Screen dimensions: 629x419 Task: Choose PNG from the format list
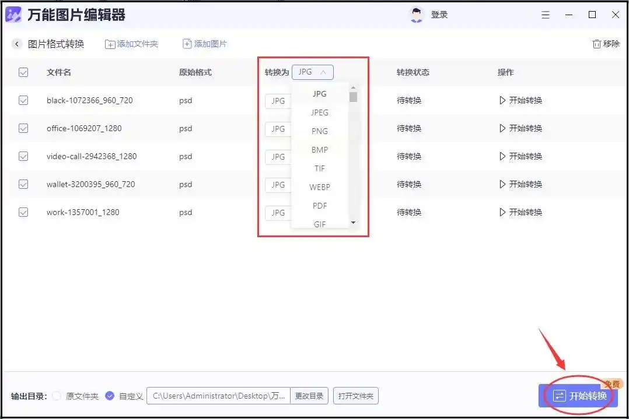pyautogui.click(x=320, y=131)
